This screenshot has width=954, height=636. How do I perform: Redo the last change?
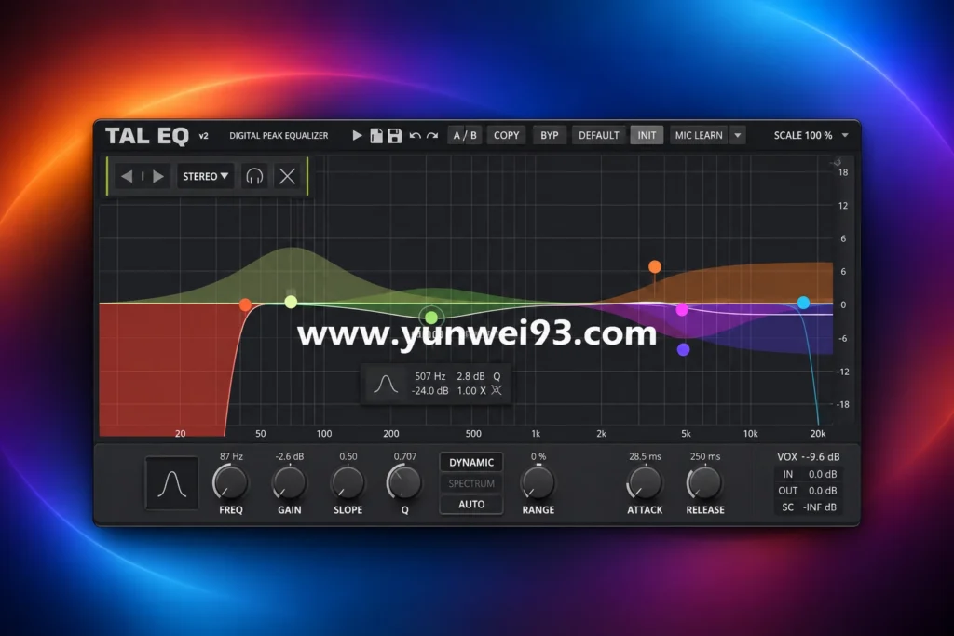[x=432, y=136]
